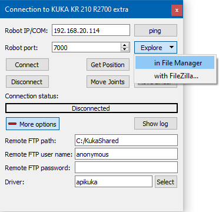Focus the Robot port number field
This screenshot has height=212, width=219.
coord(87,47)
